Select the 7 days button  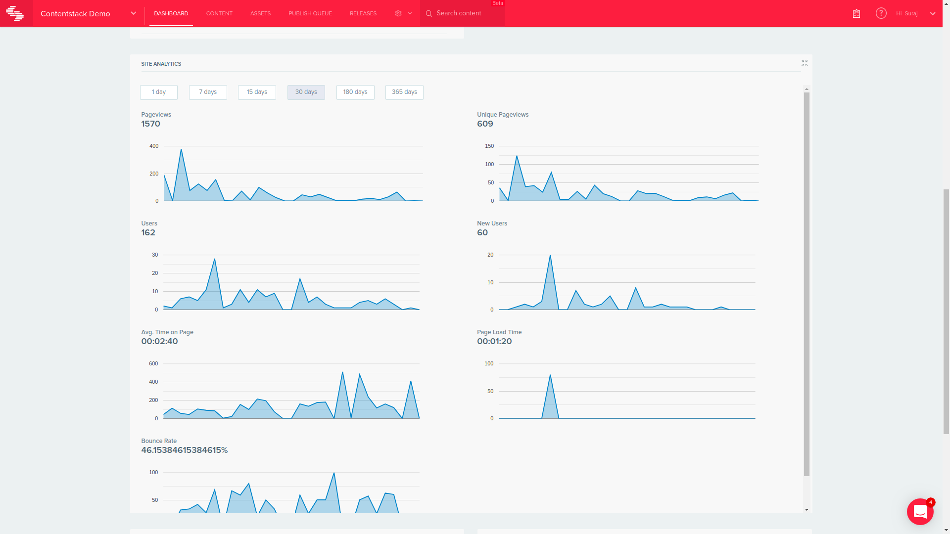coord(207,92)
